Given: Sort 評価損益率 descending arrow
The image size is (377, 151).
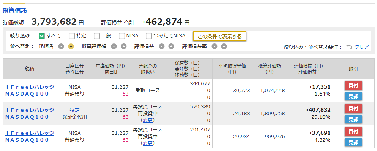Looking at the screenshot, I should point(215,46).
